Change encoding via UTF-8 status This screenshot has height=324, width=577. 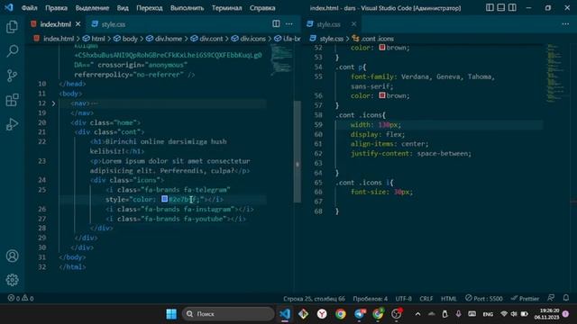click(x=403, y=299)
